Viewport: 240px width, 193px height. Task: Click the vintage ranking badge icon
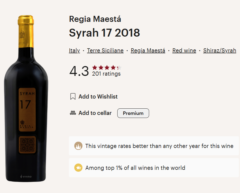78,146
